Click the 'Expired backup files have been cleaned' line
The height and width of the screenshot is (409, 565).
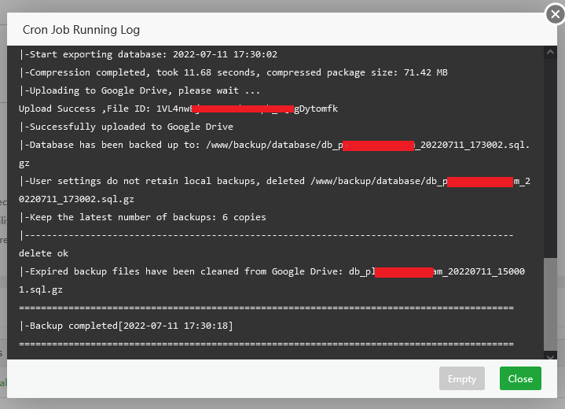[196, 271]
